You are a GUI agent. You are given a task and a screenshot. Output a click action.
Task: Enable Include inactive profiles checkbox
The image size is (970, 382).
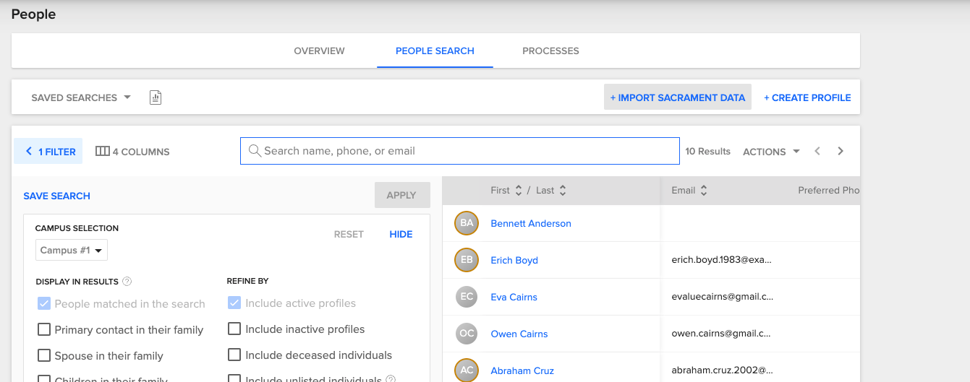pos(234,329)
